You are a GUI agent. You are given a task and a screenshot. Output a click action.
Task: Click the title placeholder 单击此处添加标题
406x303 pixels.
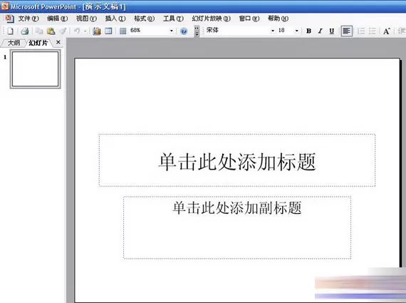(x=237, y=160)
